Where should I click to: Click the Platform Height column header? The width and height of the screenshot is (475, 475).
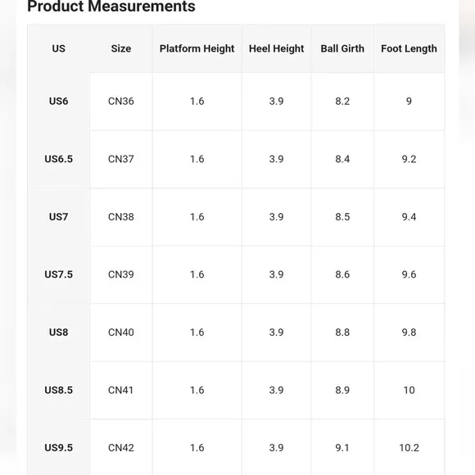pyautogui.click(x=197, y=48)
